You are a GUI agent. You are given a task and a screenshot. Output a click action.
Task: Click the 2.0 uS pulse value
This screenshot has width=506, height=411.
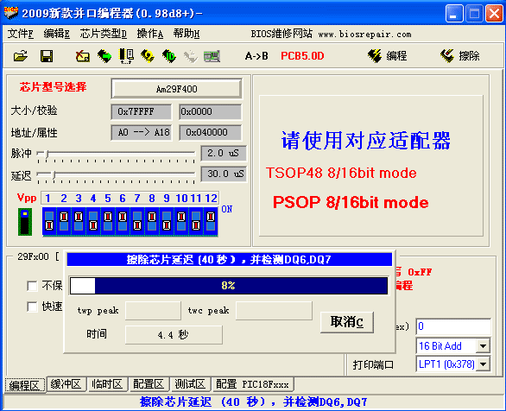[224, 153]
